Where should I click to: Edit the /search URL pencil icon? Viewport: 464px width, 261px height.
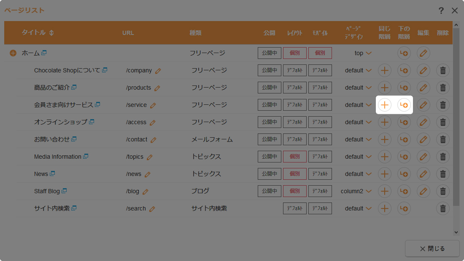tap(152, 209)
